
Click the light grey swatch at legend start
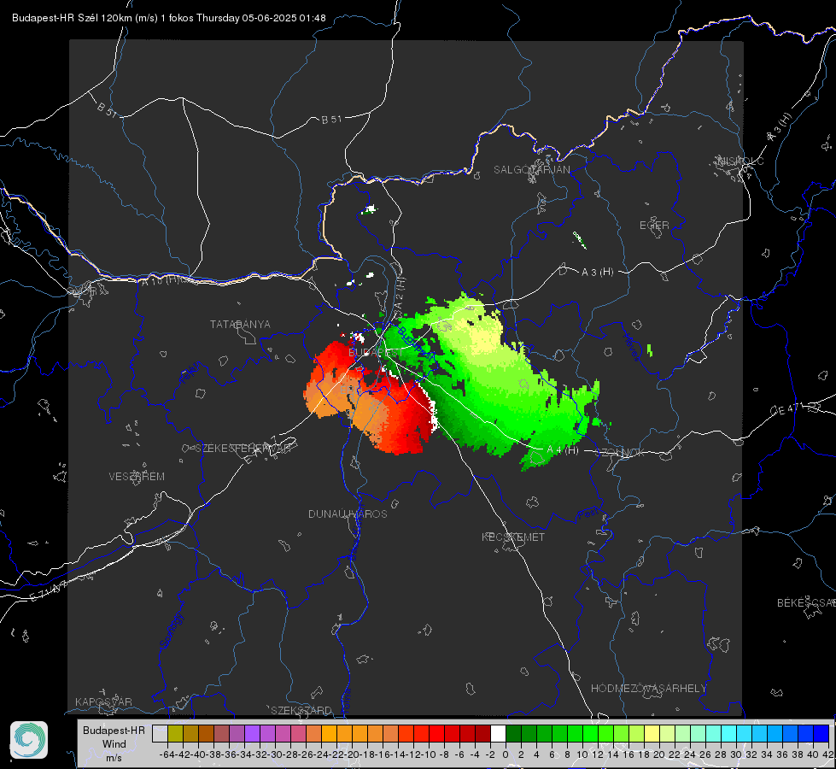tap(160, 733)
